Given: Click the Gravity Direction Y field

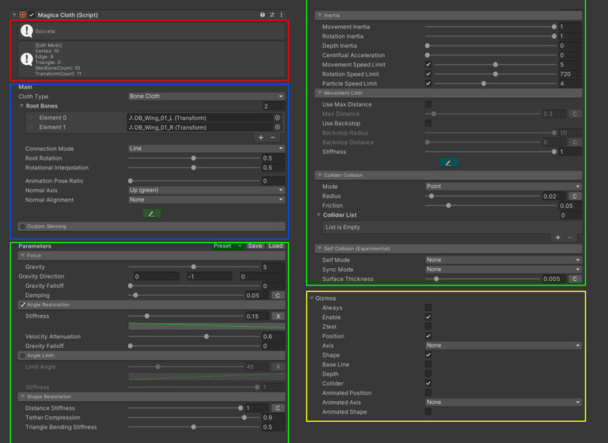Looking at the screenshot, I should [209, 276].
